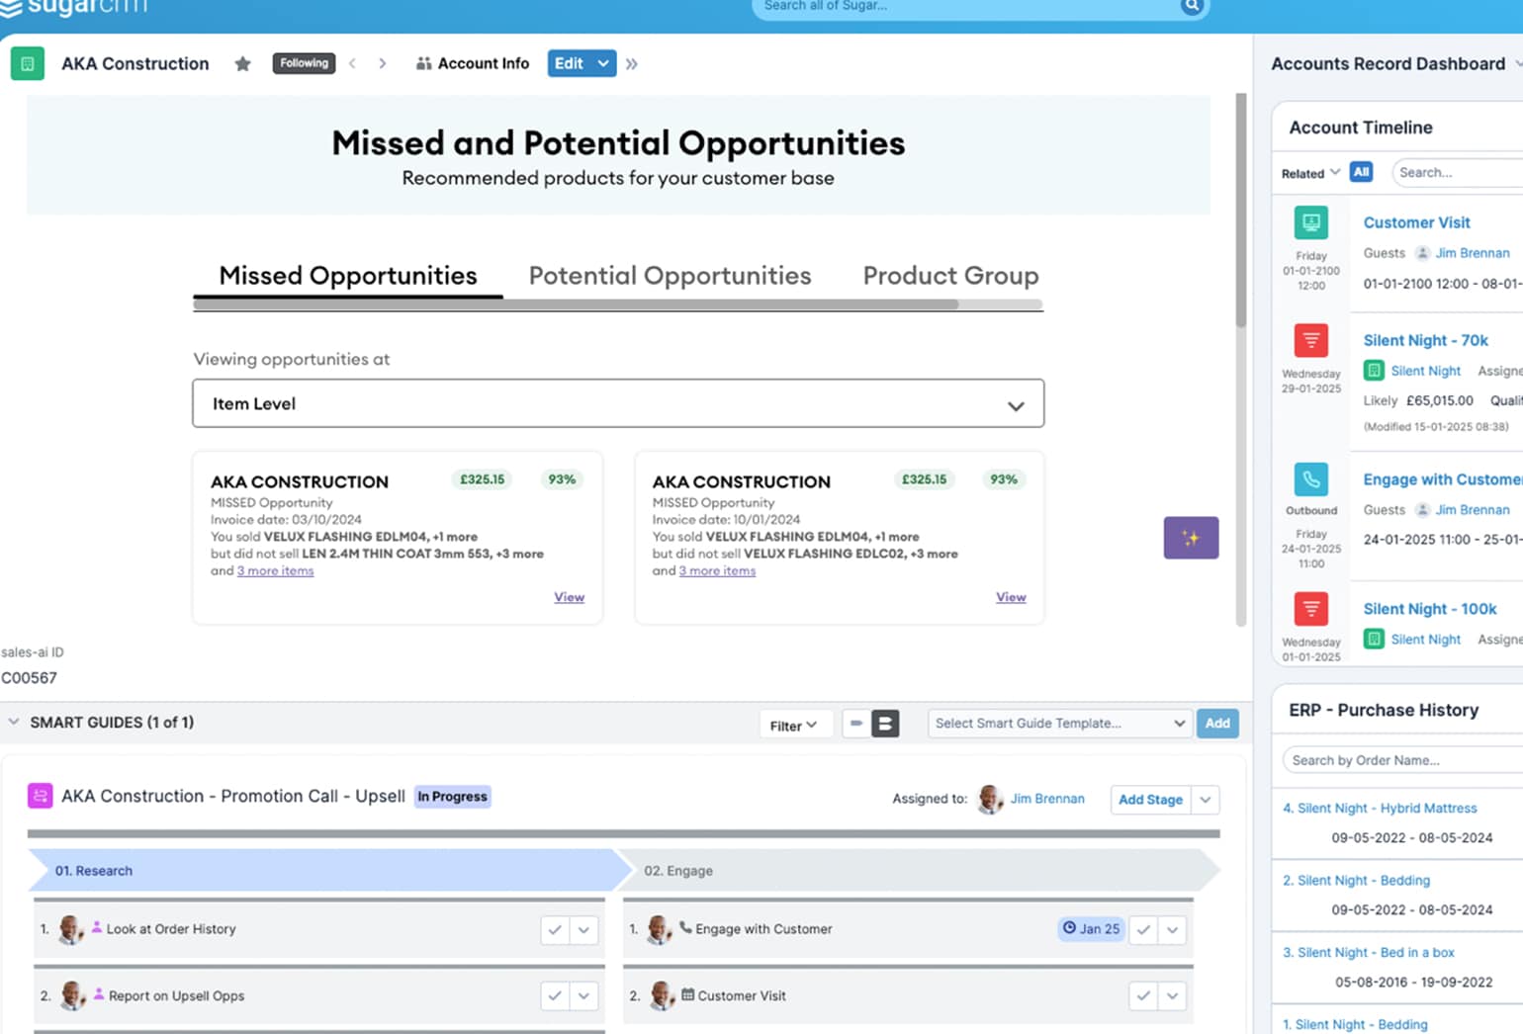Click the AKA Construction account module icon
1523x1034 pixels.
(x=28, y=63)
